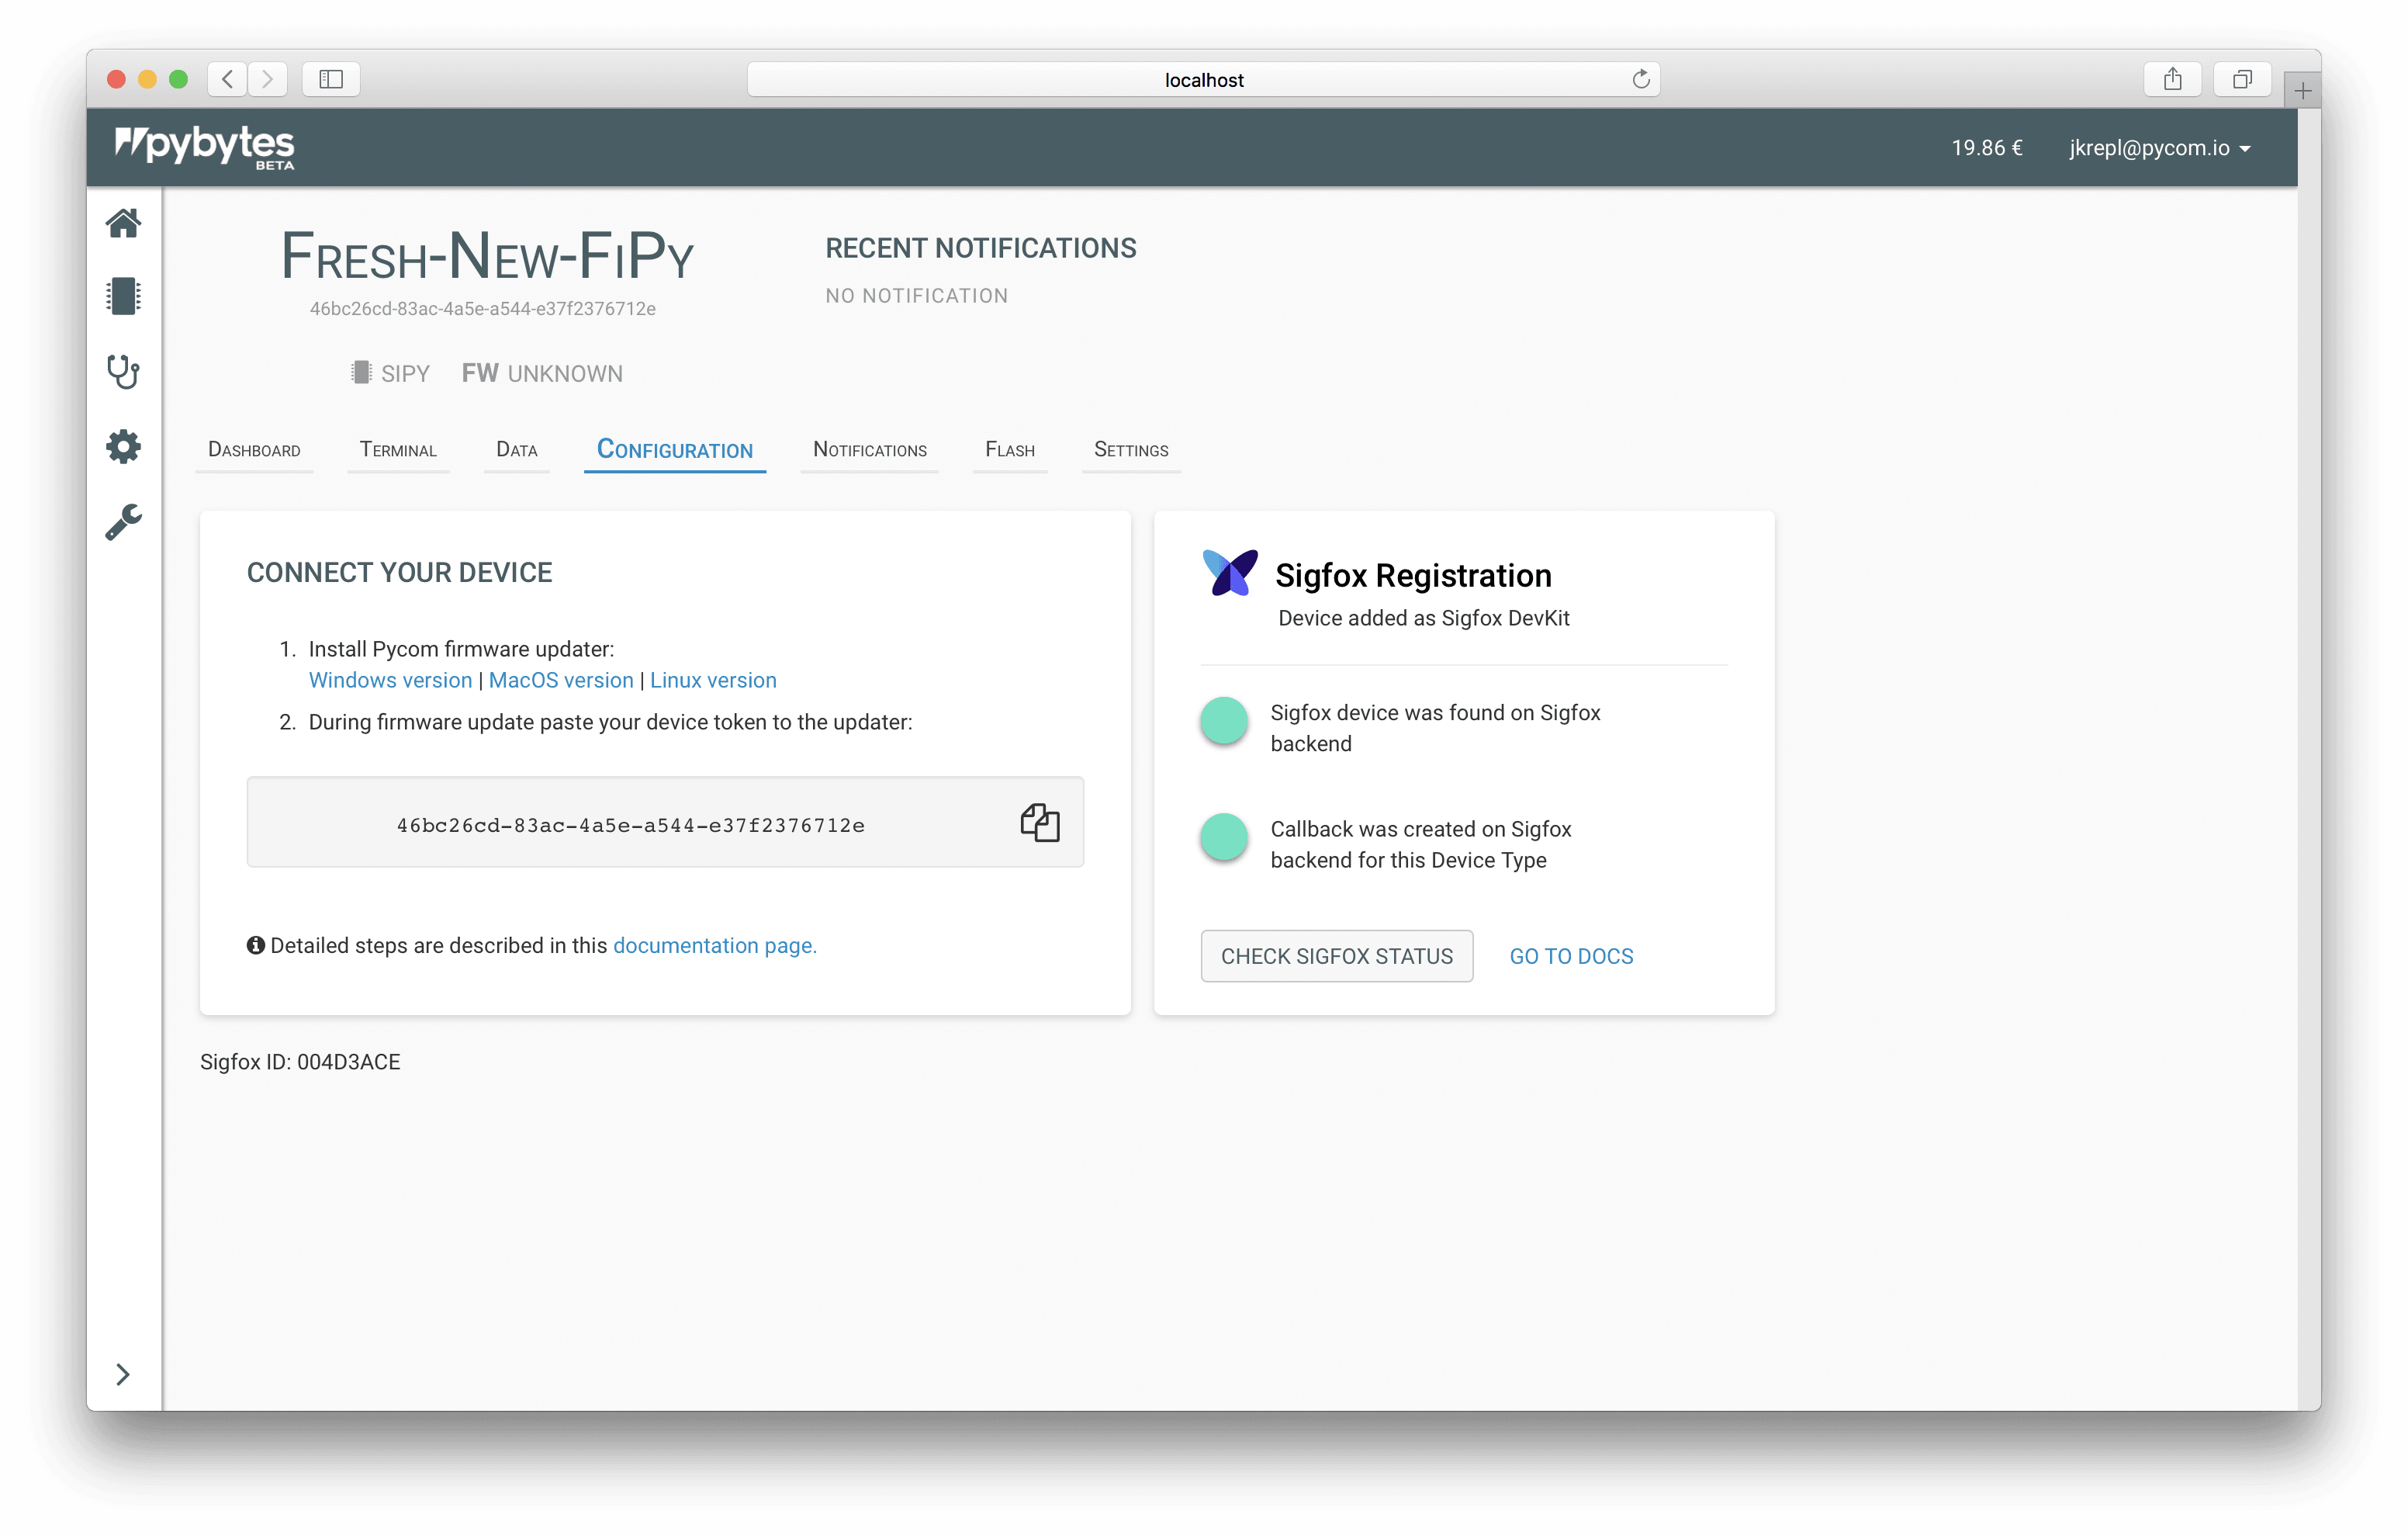This screenshot has width=2408, height=1535.
Task: Copy device token with clipboard icon
Action: (1039, 823)
